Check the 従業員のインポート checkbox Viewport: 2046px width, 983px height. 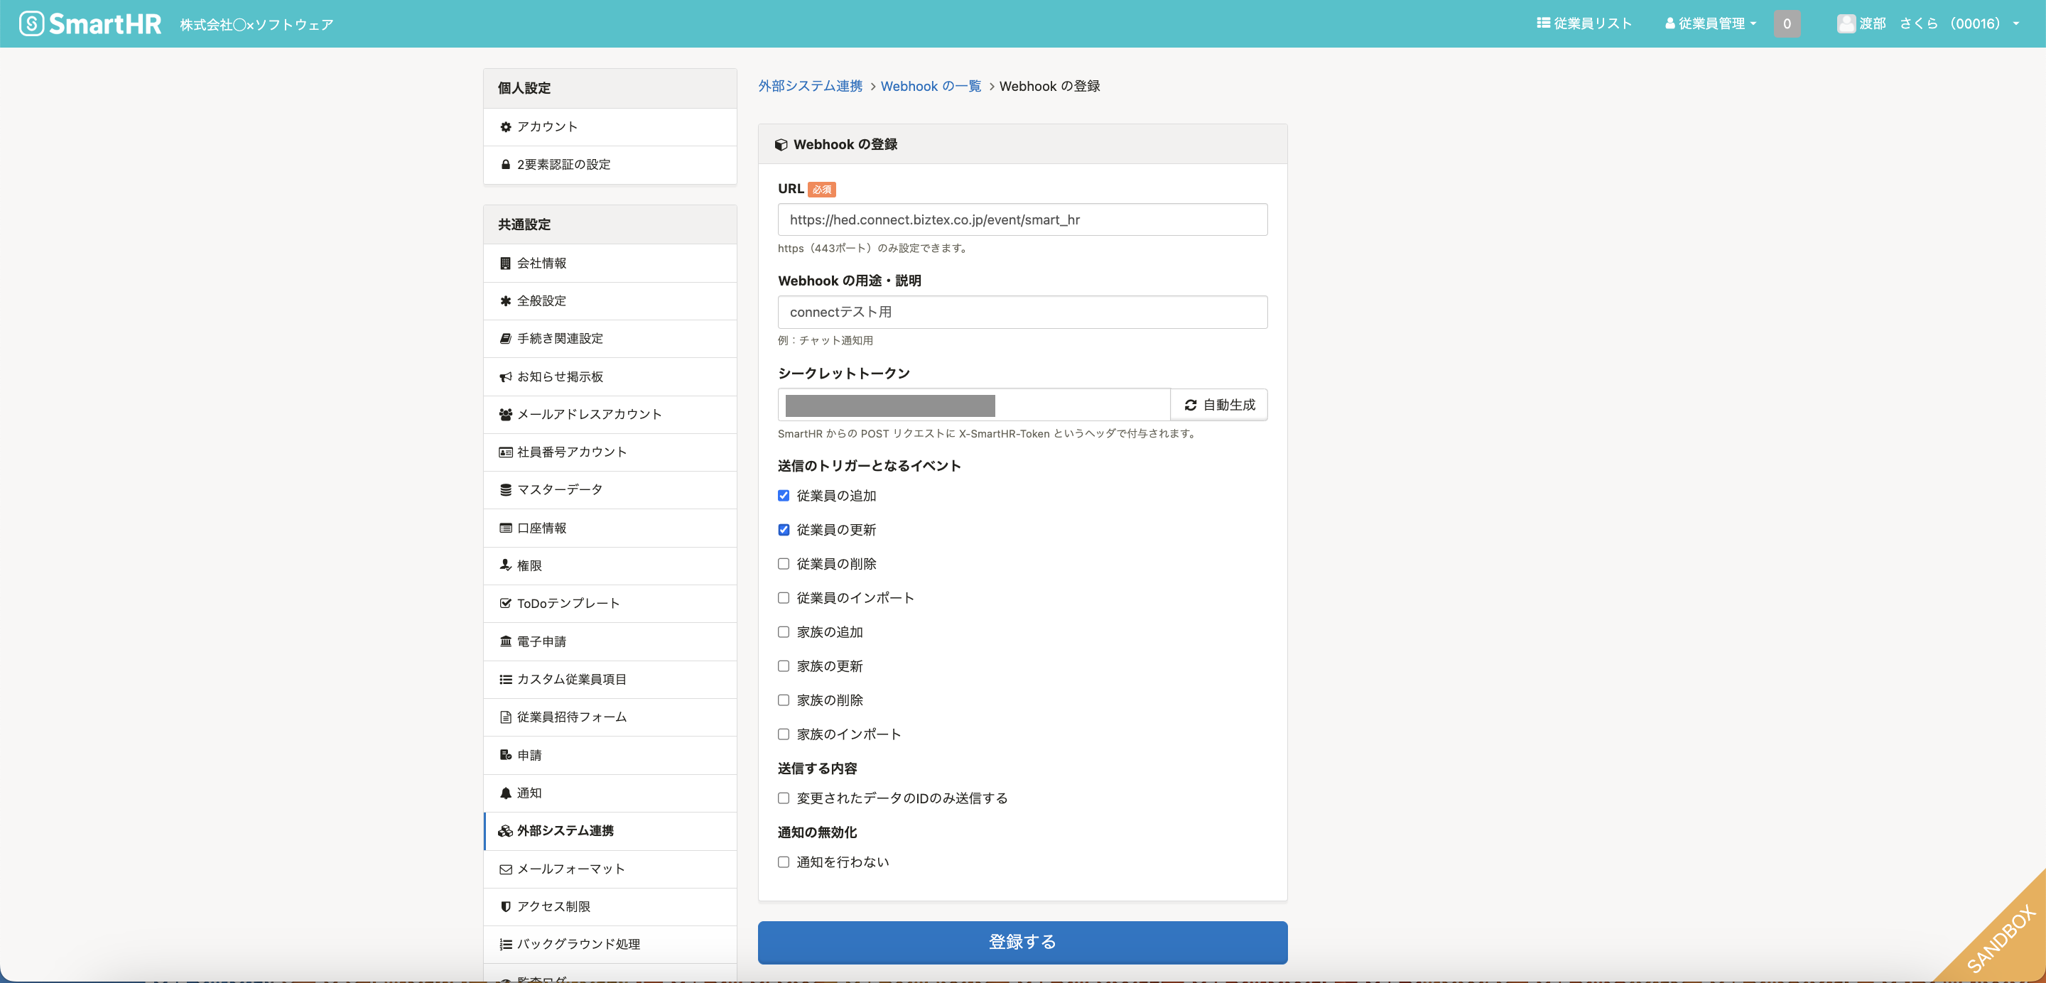coord(783,598)
